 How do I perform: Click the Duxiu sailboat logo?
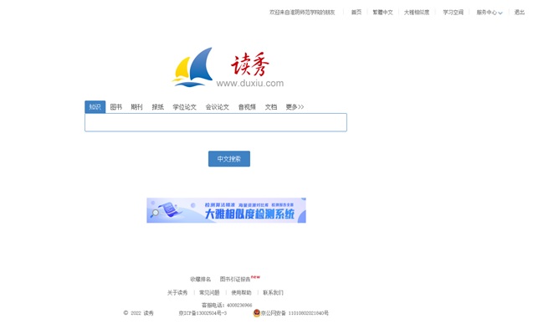coord(193,67)
